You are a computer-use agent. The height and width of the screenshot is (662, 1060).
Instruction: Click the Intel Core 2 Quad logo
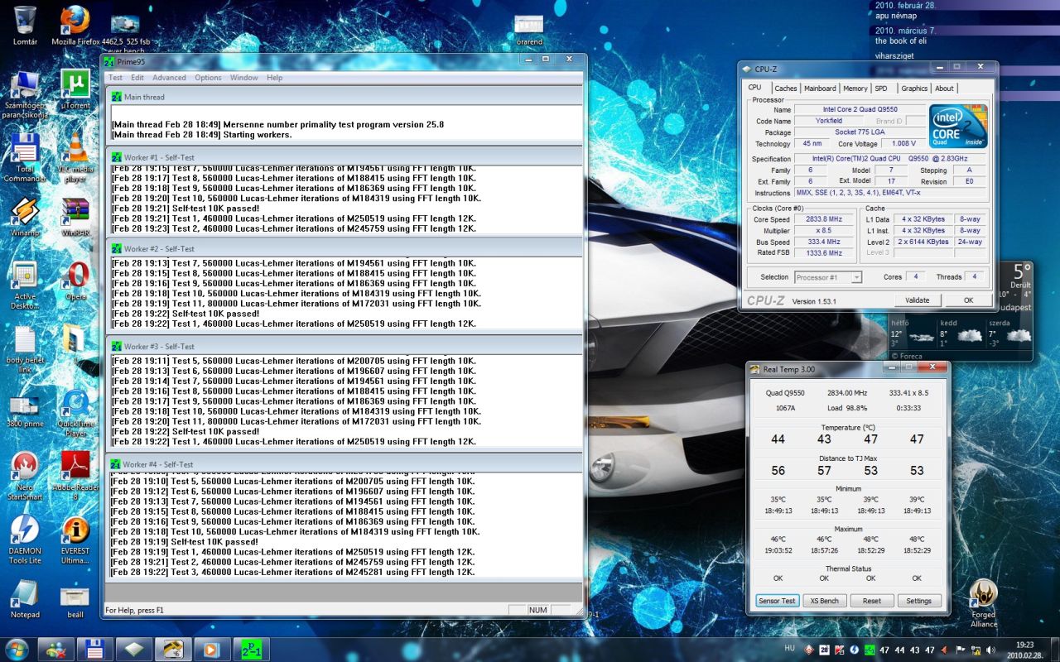click(x=958, y=127)
